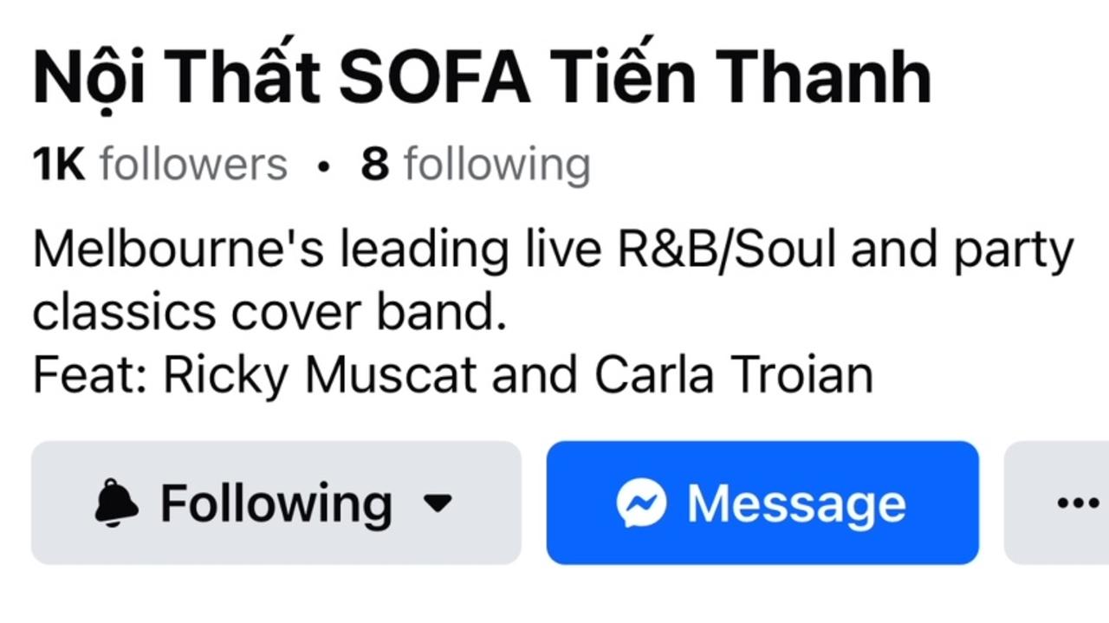Open the 1K followers list

pyautogui.click(x=159, y=165)
